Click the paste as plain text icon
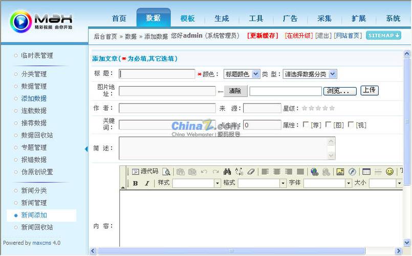412x256 pixels. [181, 172]
